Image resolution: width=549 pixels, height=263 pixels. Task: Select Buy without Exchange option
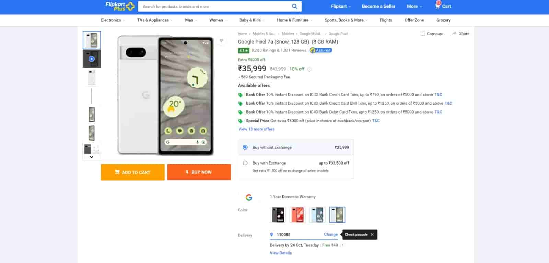(x=245, y=147)
